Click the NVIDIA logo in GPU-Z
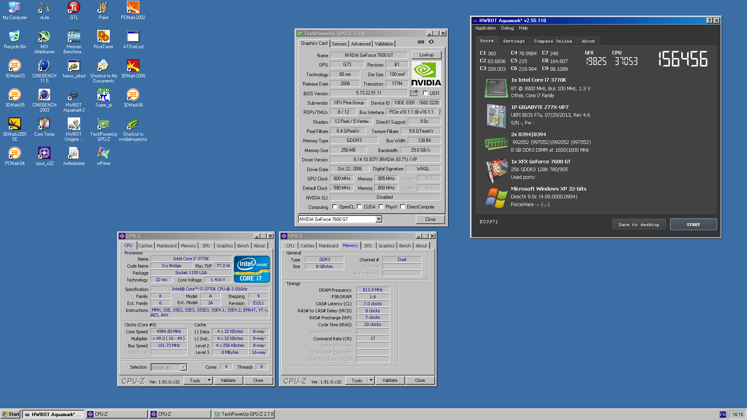Viewport: 747px width, 420px height. [426, 74]
